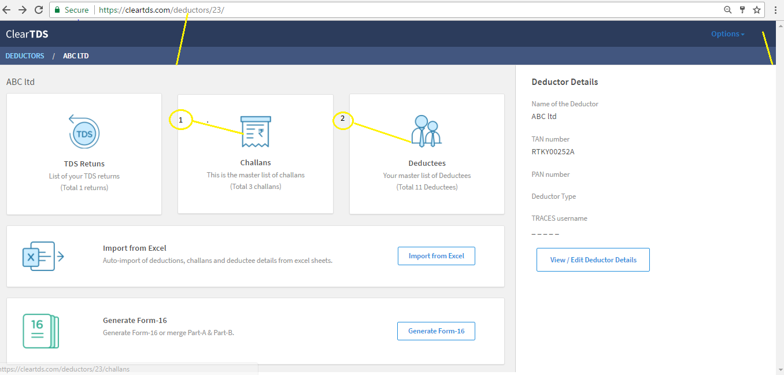784x375 pixels.
Task: Click the Form-16 document icon
Action: coord(40,331)
